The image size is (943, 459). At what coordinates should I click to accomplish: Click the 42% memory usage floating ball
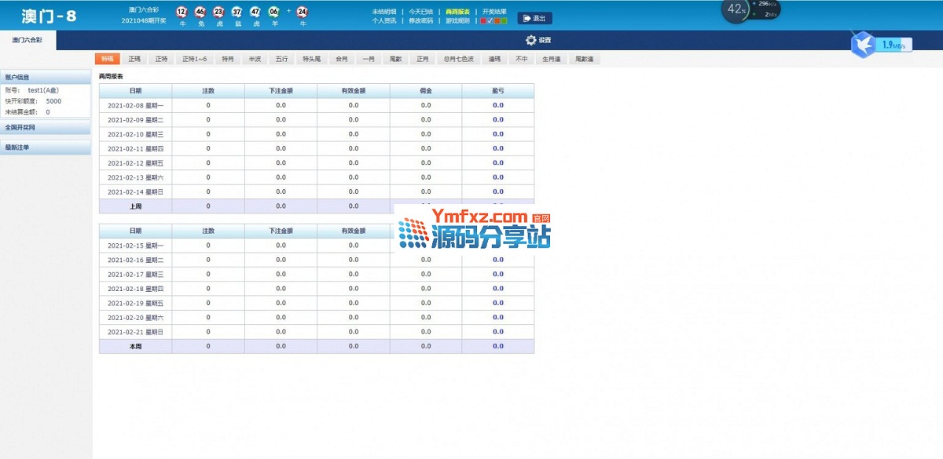tap(736, 9)
